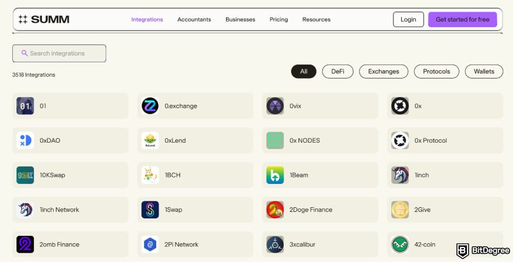Click the 2Pi Network logo icon

pyautogui.click(x=150, y=245)
